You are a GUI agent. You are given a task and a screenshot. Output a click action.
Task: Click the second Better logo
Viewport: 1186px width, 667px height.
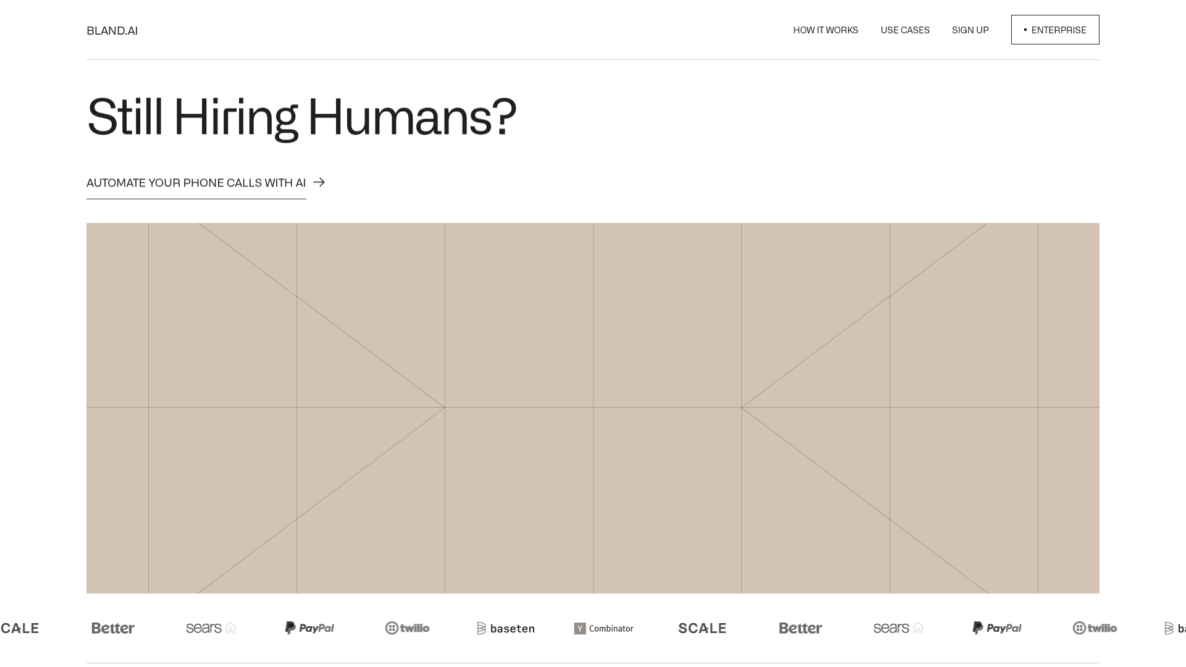coord(801,628)
